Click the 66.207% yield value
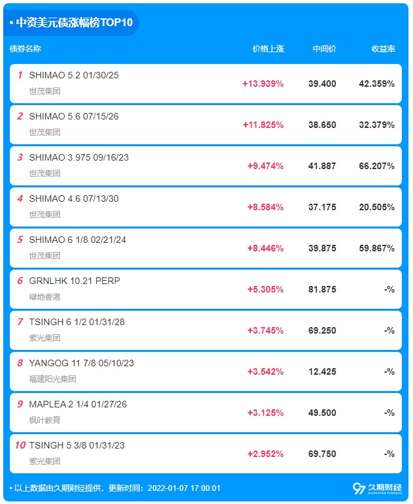This screenshot has width=413, height=504. click(376, 166)
